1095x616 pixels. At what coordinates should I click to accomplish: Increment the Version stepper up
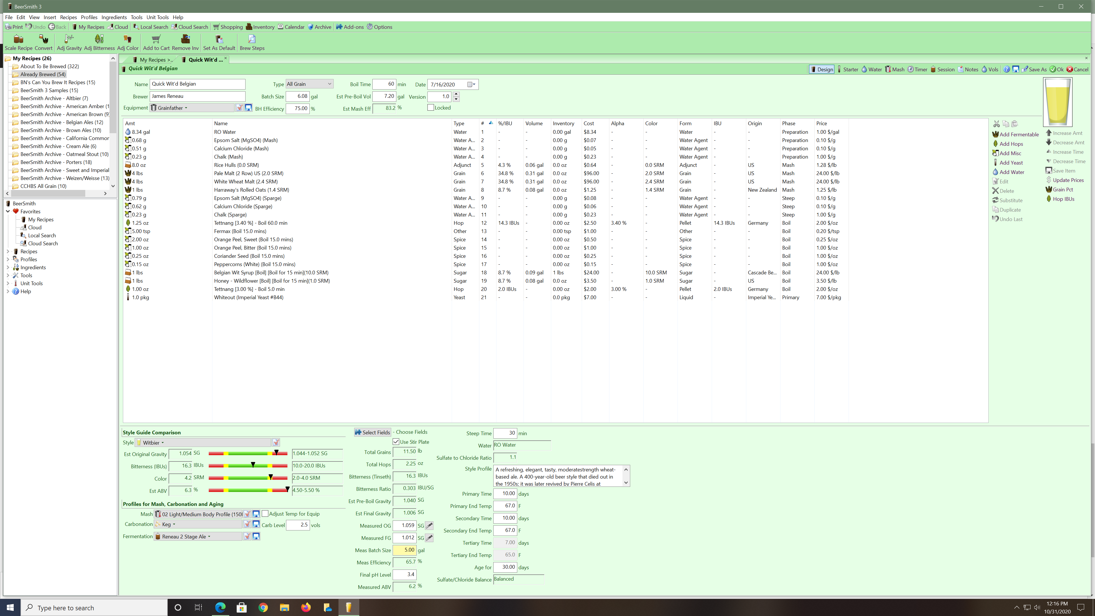pyautogui.click(x=456, y=94)
